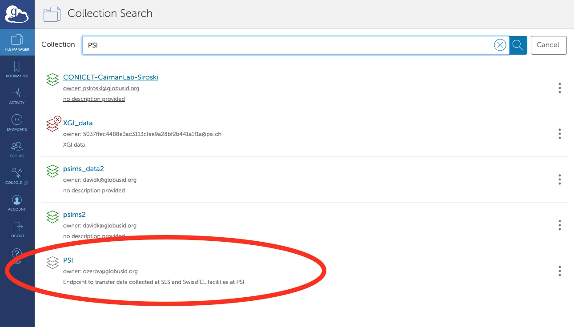Launch Console from the sidebar

click(x=17, y=176)
